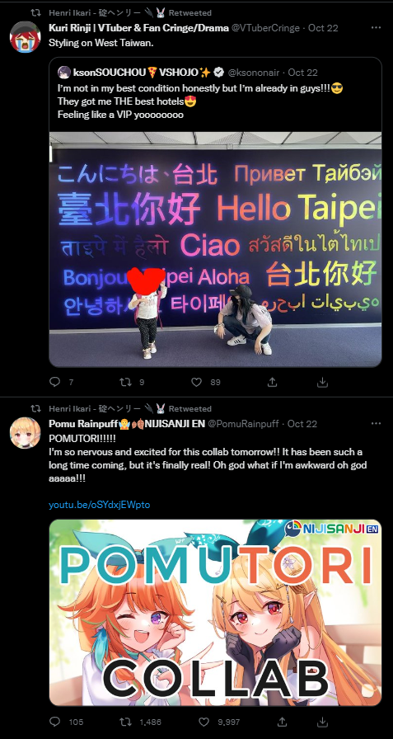View the Hello Taipei photo
This screenshot has width=393, height=739.
click(x=216, y=249)
